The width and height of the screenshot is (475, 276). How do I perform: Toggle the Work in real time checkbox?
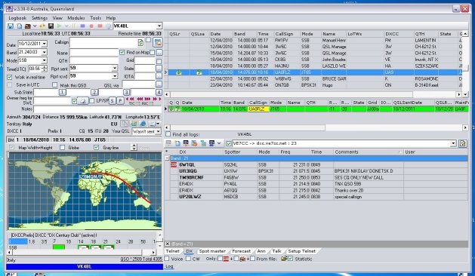tap(10, 77)
